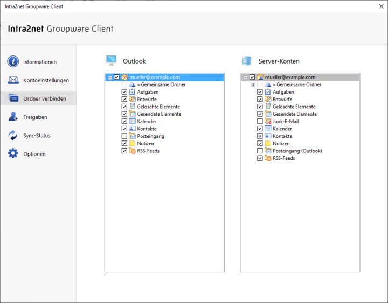This screenshot has width=388, height=303.
Task: Enable Junk-E-Mail checkbox in Server-Konten
Action: tap(260, 121)
